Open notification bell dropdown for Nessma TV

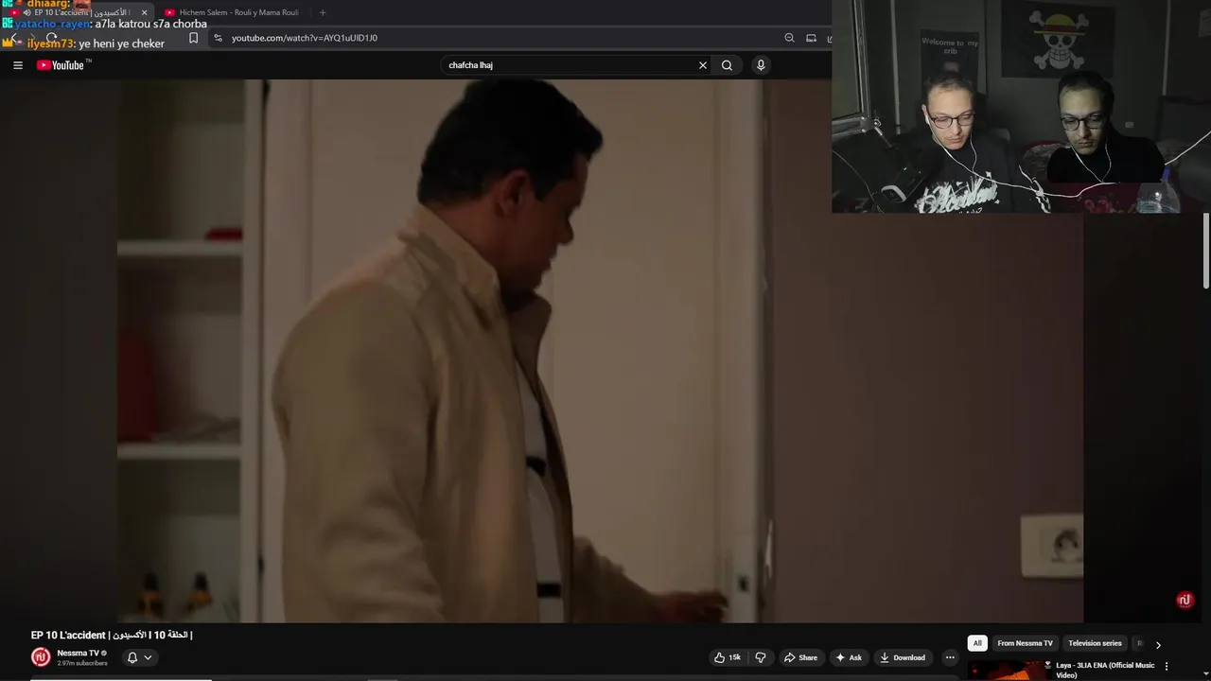(139, 657)
